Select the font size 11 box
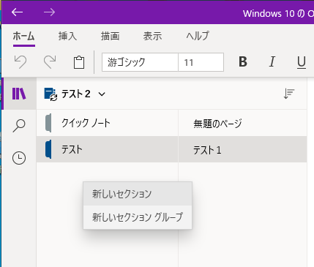The width and height of the screenshot is (314, 267). pyautogui.click(x=201, y=62)
